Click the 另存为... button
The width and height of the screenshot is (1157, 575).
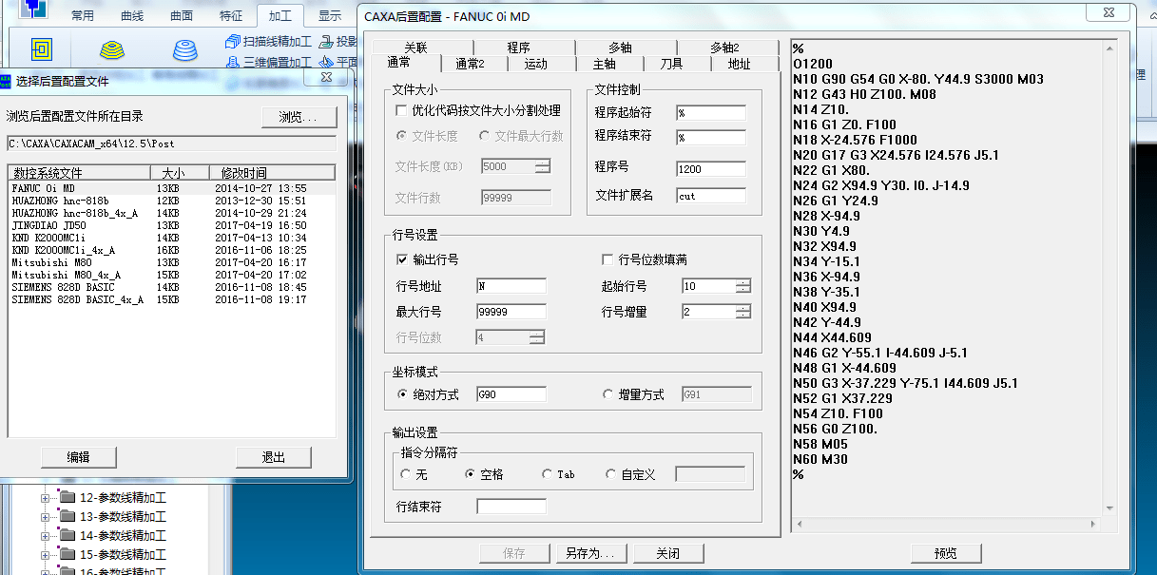(589, 553)
